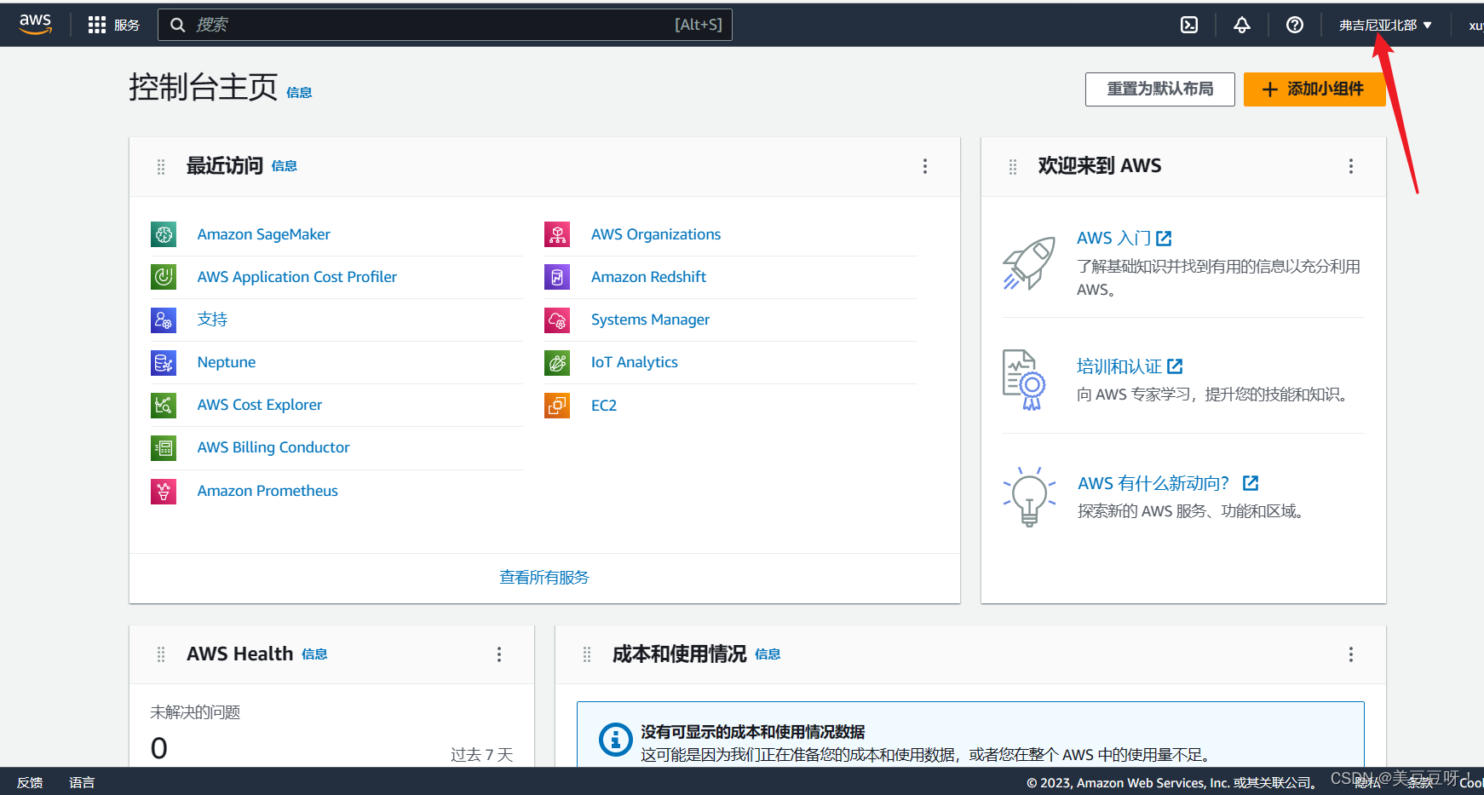Image resolution: width=1484 pixels, height=795 pixels.
Task: Click the Support service icon
Action: point(164,320)
